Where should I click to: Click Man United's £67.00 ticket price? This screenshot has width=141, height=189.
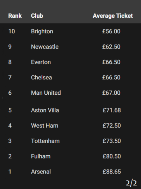click(x=111, y=93)
